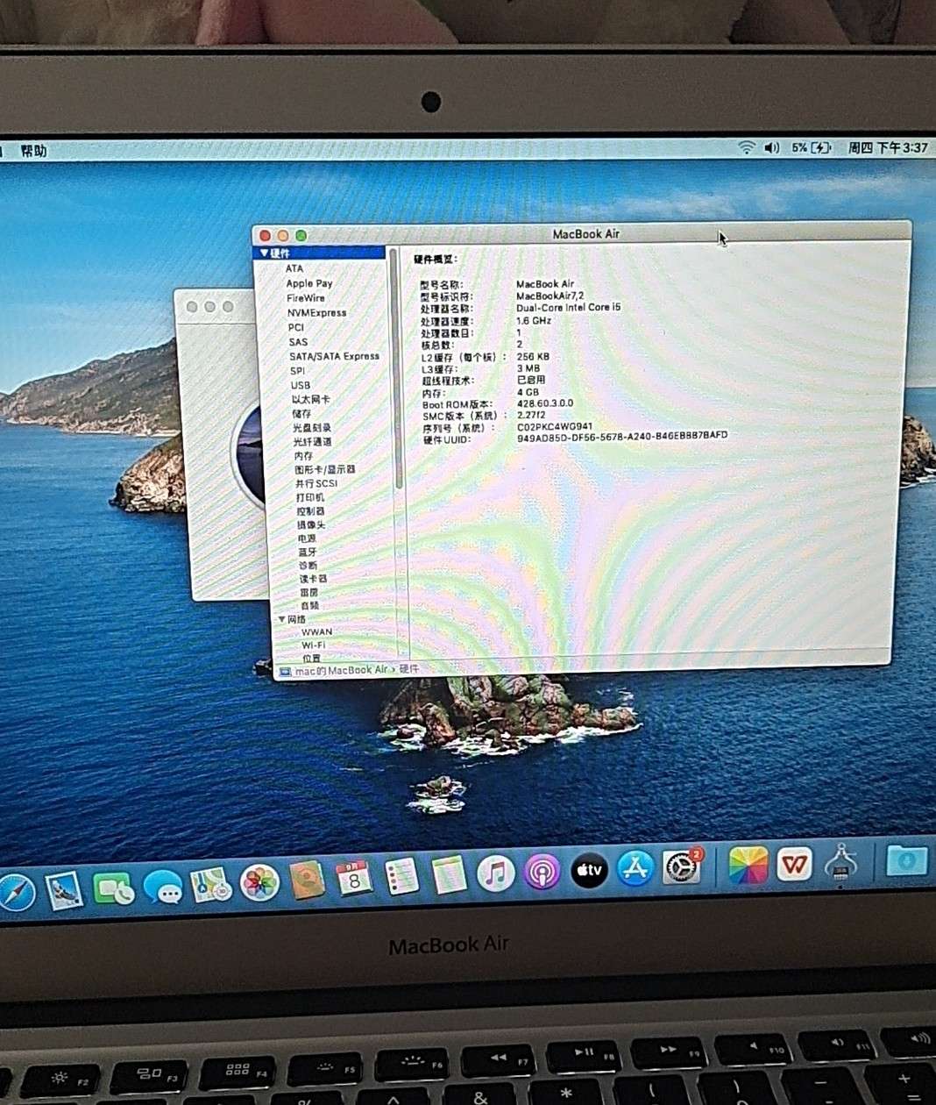This screenshot has height=1105, width=936.
Task: Select 音频 in the sidebar
Action: click(x=310, y=606)
